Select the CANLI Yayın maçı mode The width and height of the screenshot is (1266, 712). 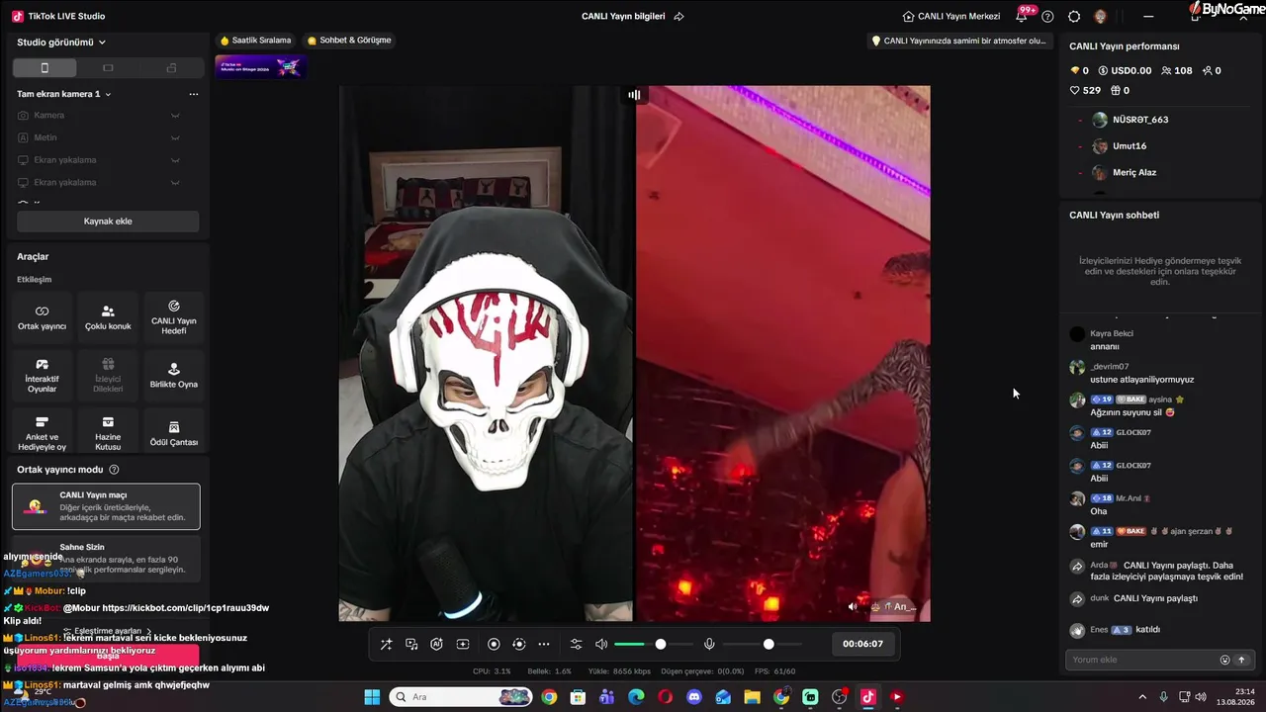[106, 506]
